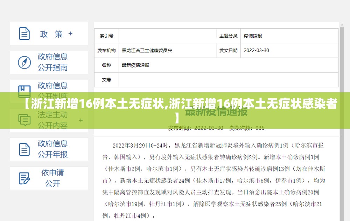
Task: Click the 文号 table label
Action: click(106, 80)
